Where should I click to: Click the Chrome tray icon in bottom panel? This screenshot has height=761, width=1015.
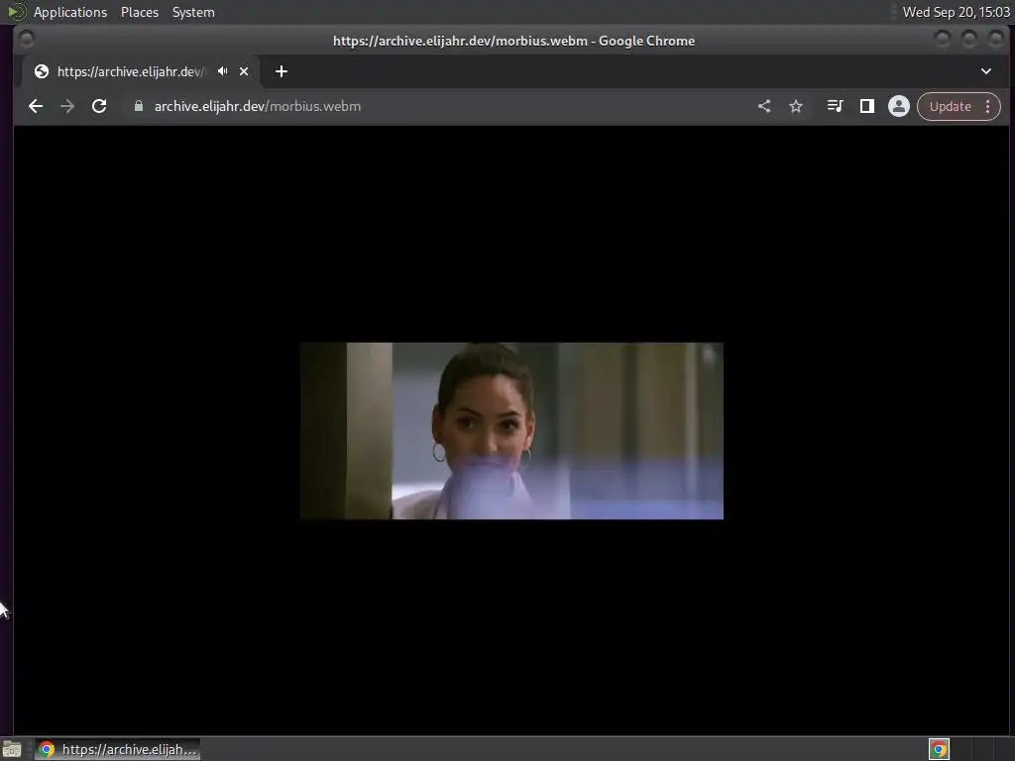pyautogui.click(x=939, y=749)
